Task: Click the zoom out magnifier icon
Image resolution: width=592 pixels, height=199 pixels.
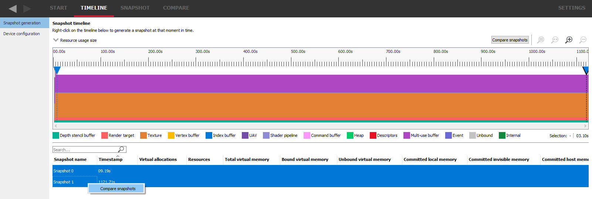Action: click(583, 40)
